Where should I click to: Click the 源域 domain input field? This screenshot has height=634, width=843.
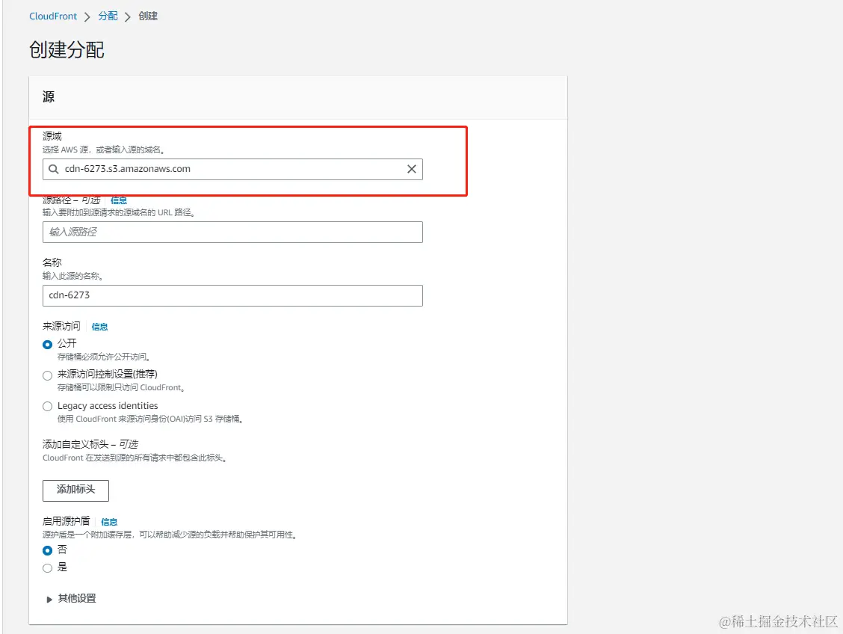tap(232, 169)
